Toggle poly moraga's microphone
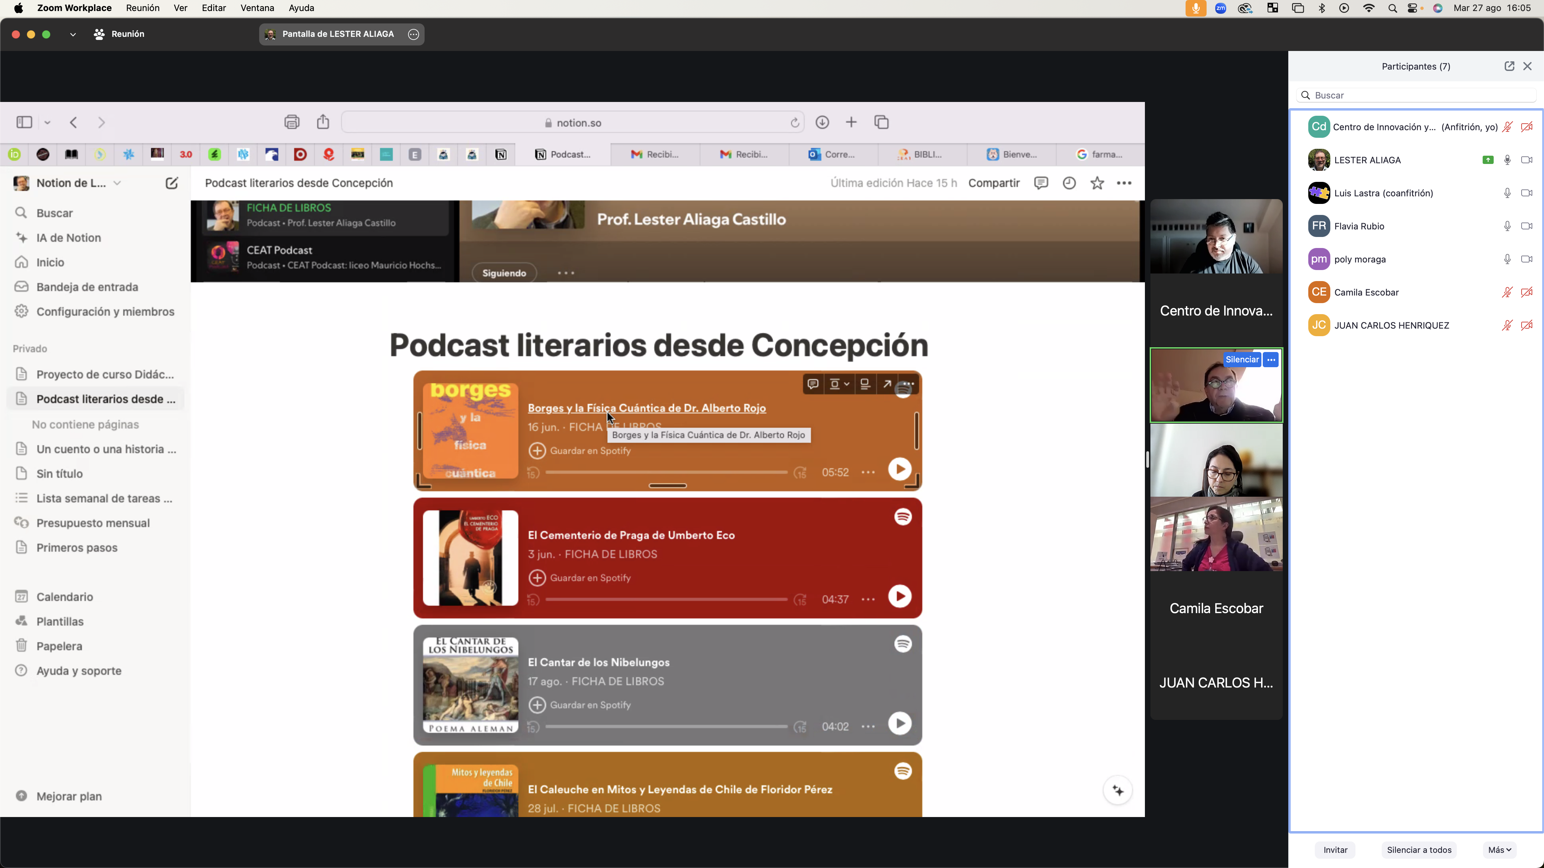The height and width of the screenshot is (868, 1544). click(x=1507, y=259)
